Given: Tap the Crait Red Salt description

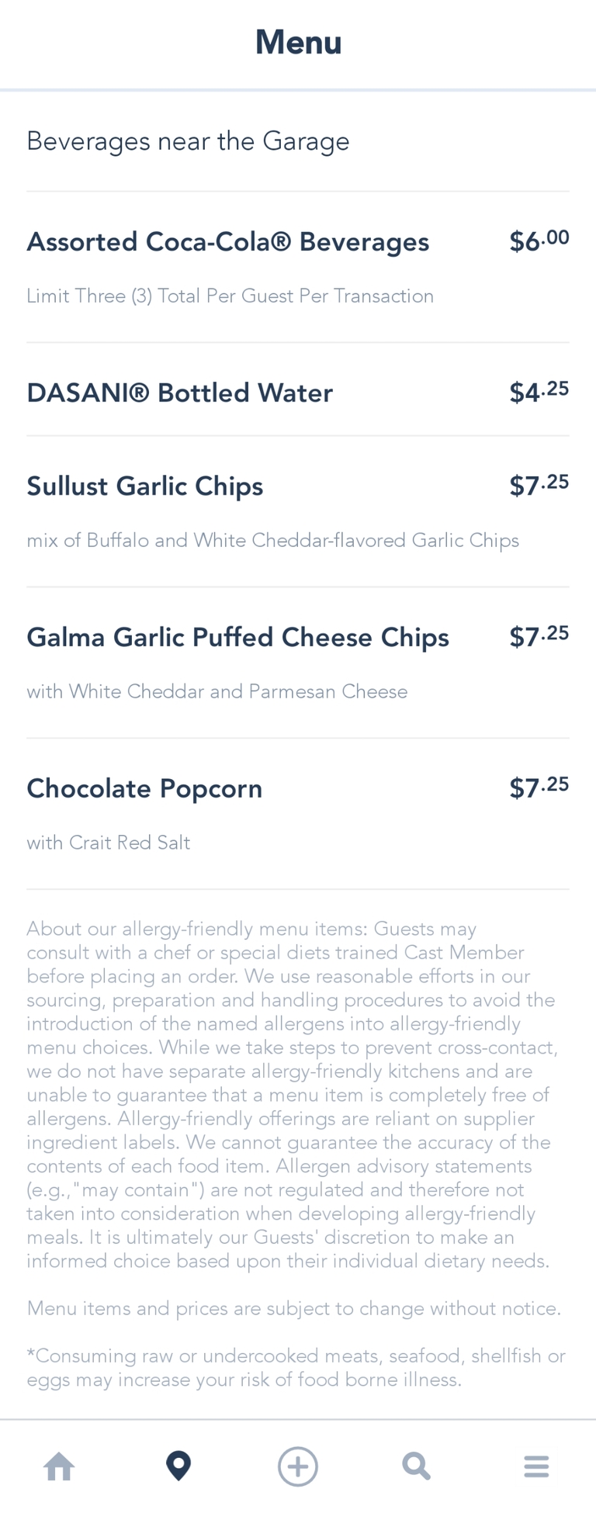Looking at the screenshot, I should [x=109, y=843].
